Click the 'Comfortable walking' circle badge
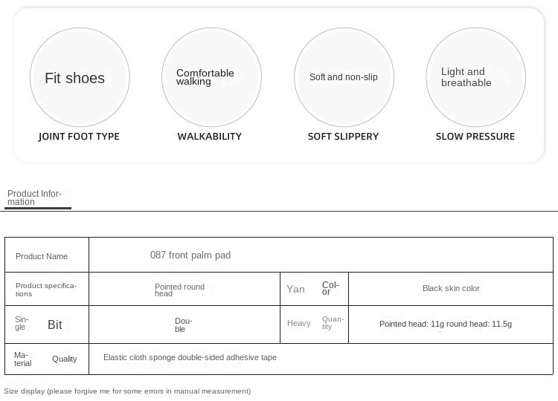558x401 pixels. (211, 77)
